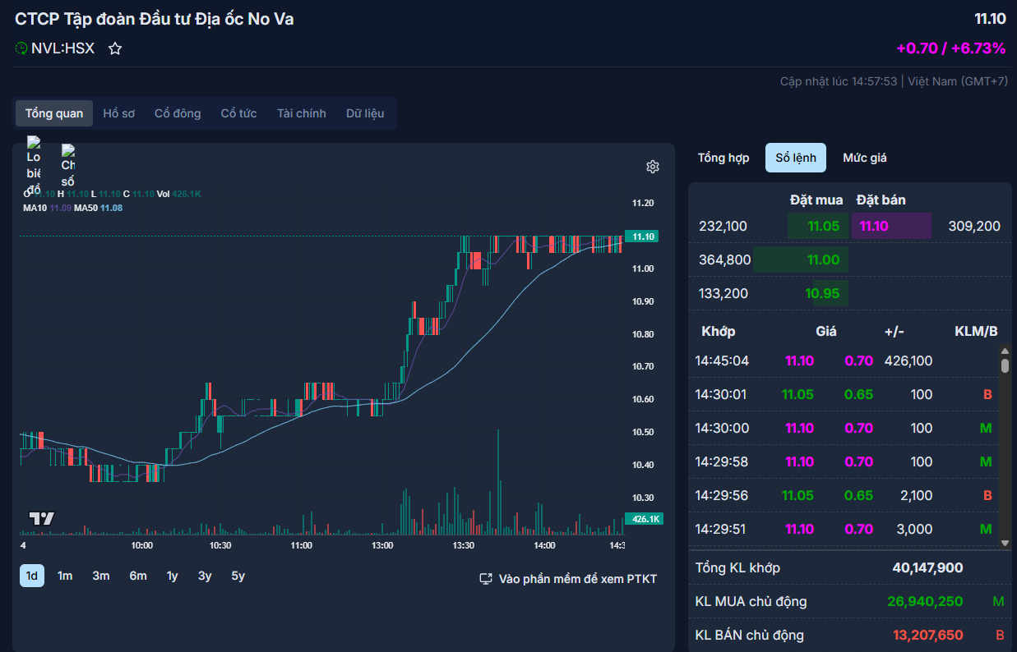Open Vào phần mềm để xem PTKT link

click(x=577, y=579)
